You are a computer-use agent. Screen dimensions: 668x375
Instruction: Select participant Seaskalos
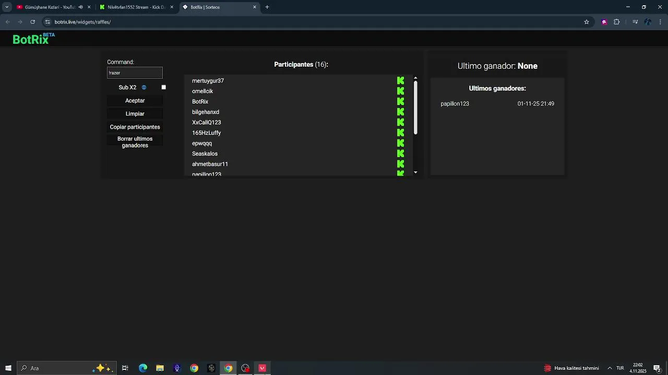pos(205,154)
